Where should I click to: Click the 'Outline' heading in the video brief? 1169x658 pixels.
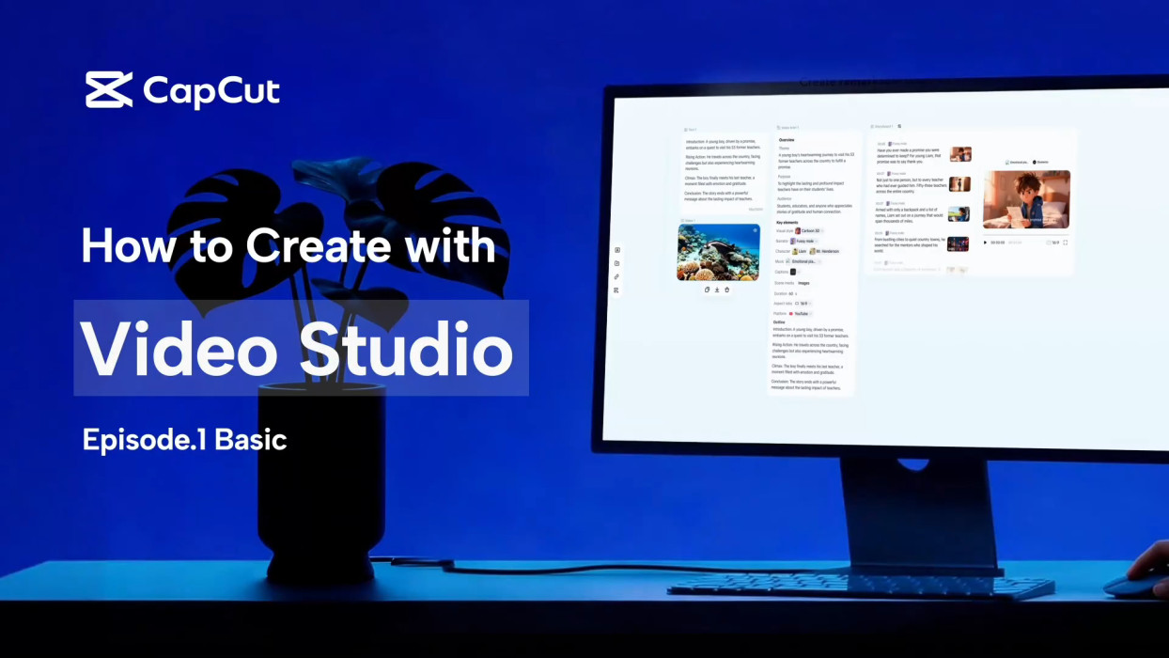779,322
